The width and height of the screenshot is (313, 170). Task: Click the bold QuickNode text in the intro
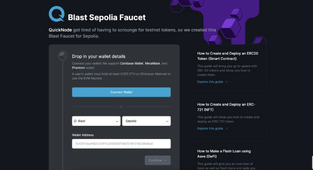(x=60, y=30)
